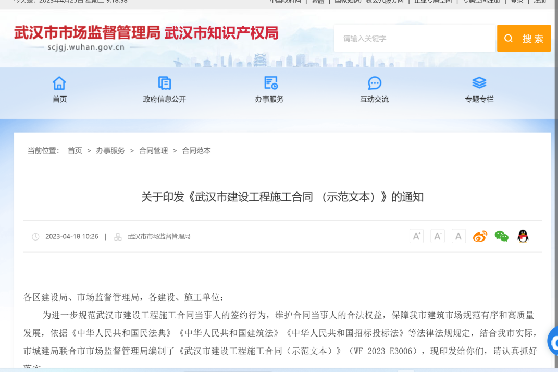Click the 首页 home icon in navigation
Image resolution: width=558 pixels, height=372 pixels.
pos(59,83)
